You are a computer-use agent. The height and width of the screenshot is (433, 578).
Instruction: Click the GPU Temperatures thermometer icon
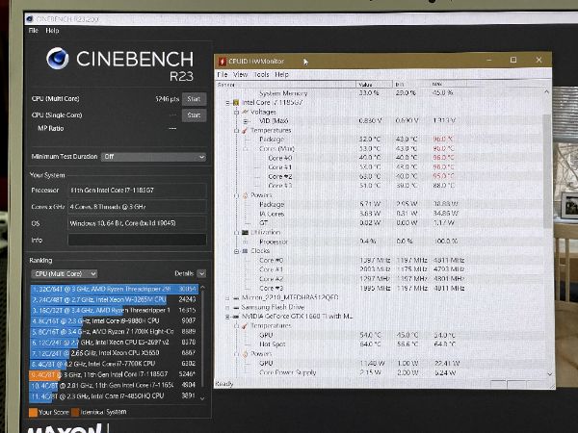pos(245,326)
